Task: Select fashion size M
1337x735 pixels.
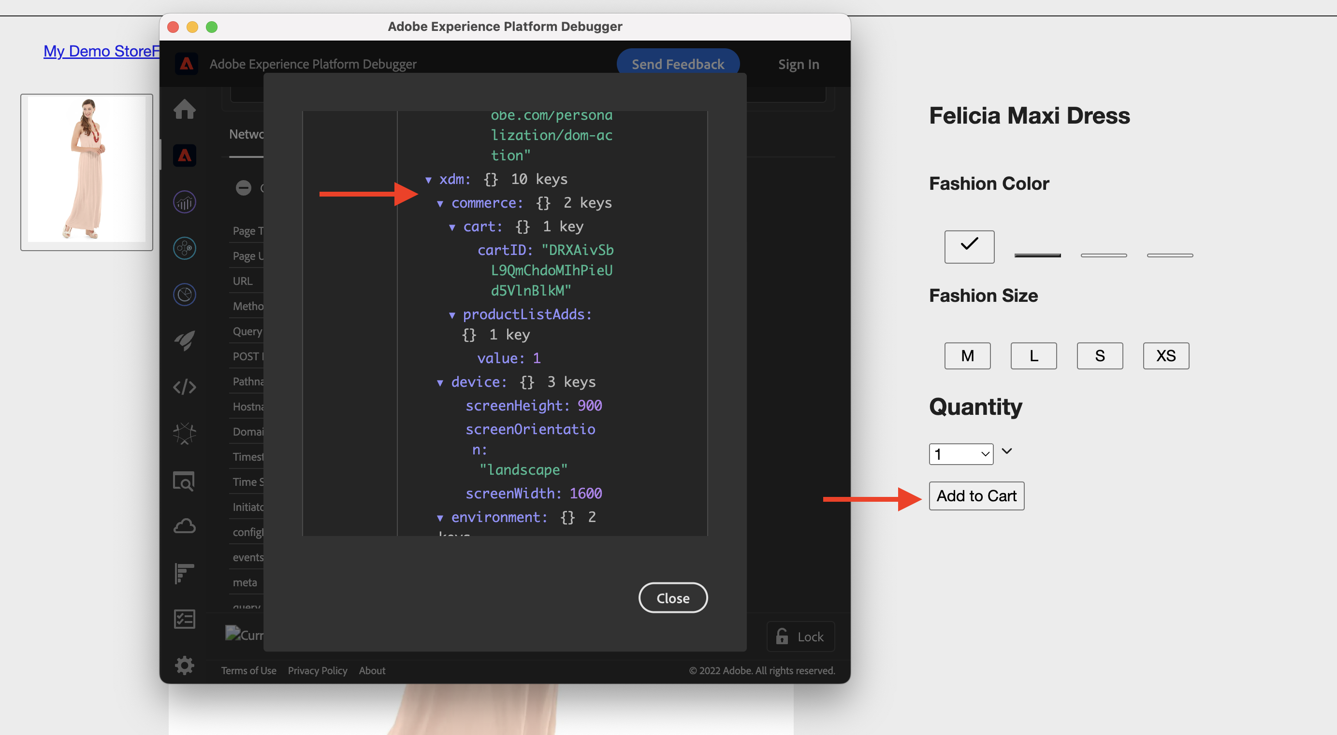Action: 967,356
